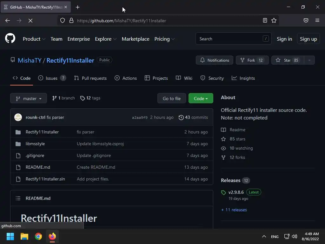Click + 11 releases link
325x244 pixels.
(x=234, y=210)
